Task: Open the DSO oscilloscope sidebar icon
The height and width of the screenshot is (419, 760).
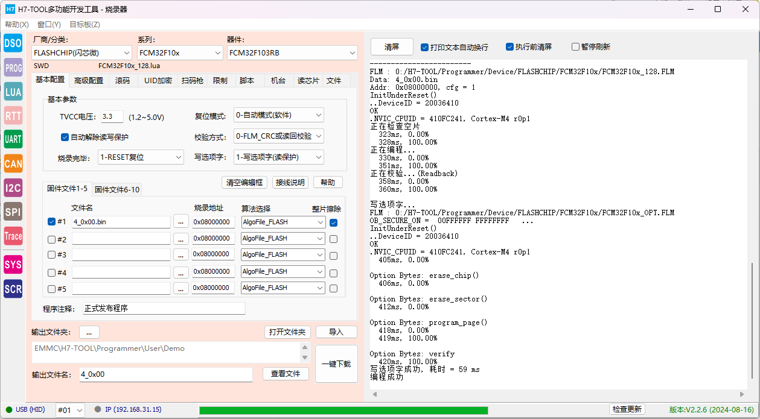Action: click(13, 43)
